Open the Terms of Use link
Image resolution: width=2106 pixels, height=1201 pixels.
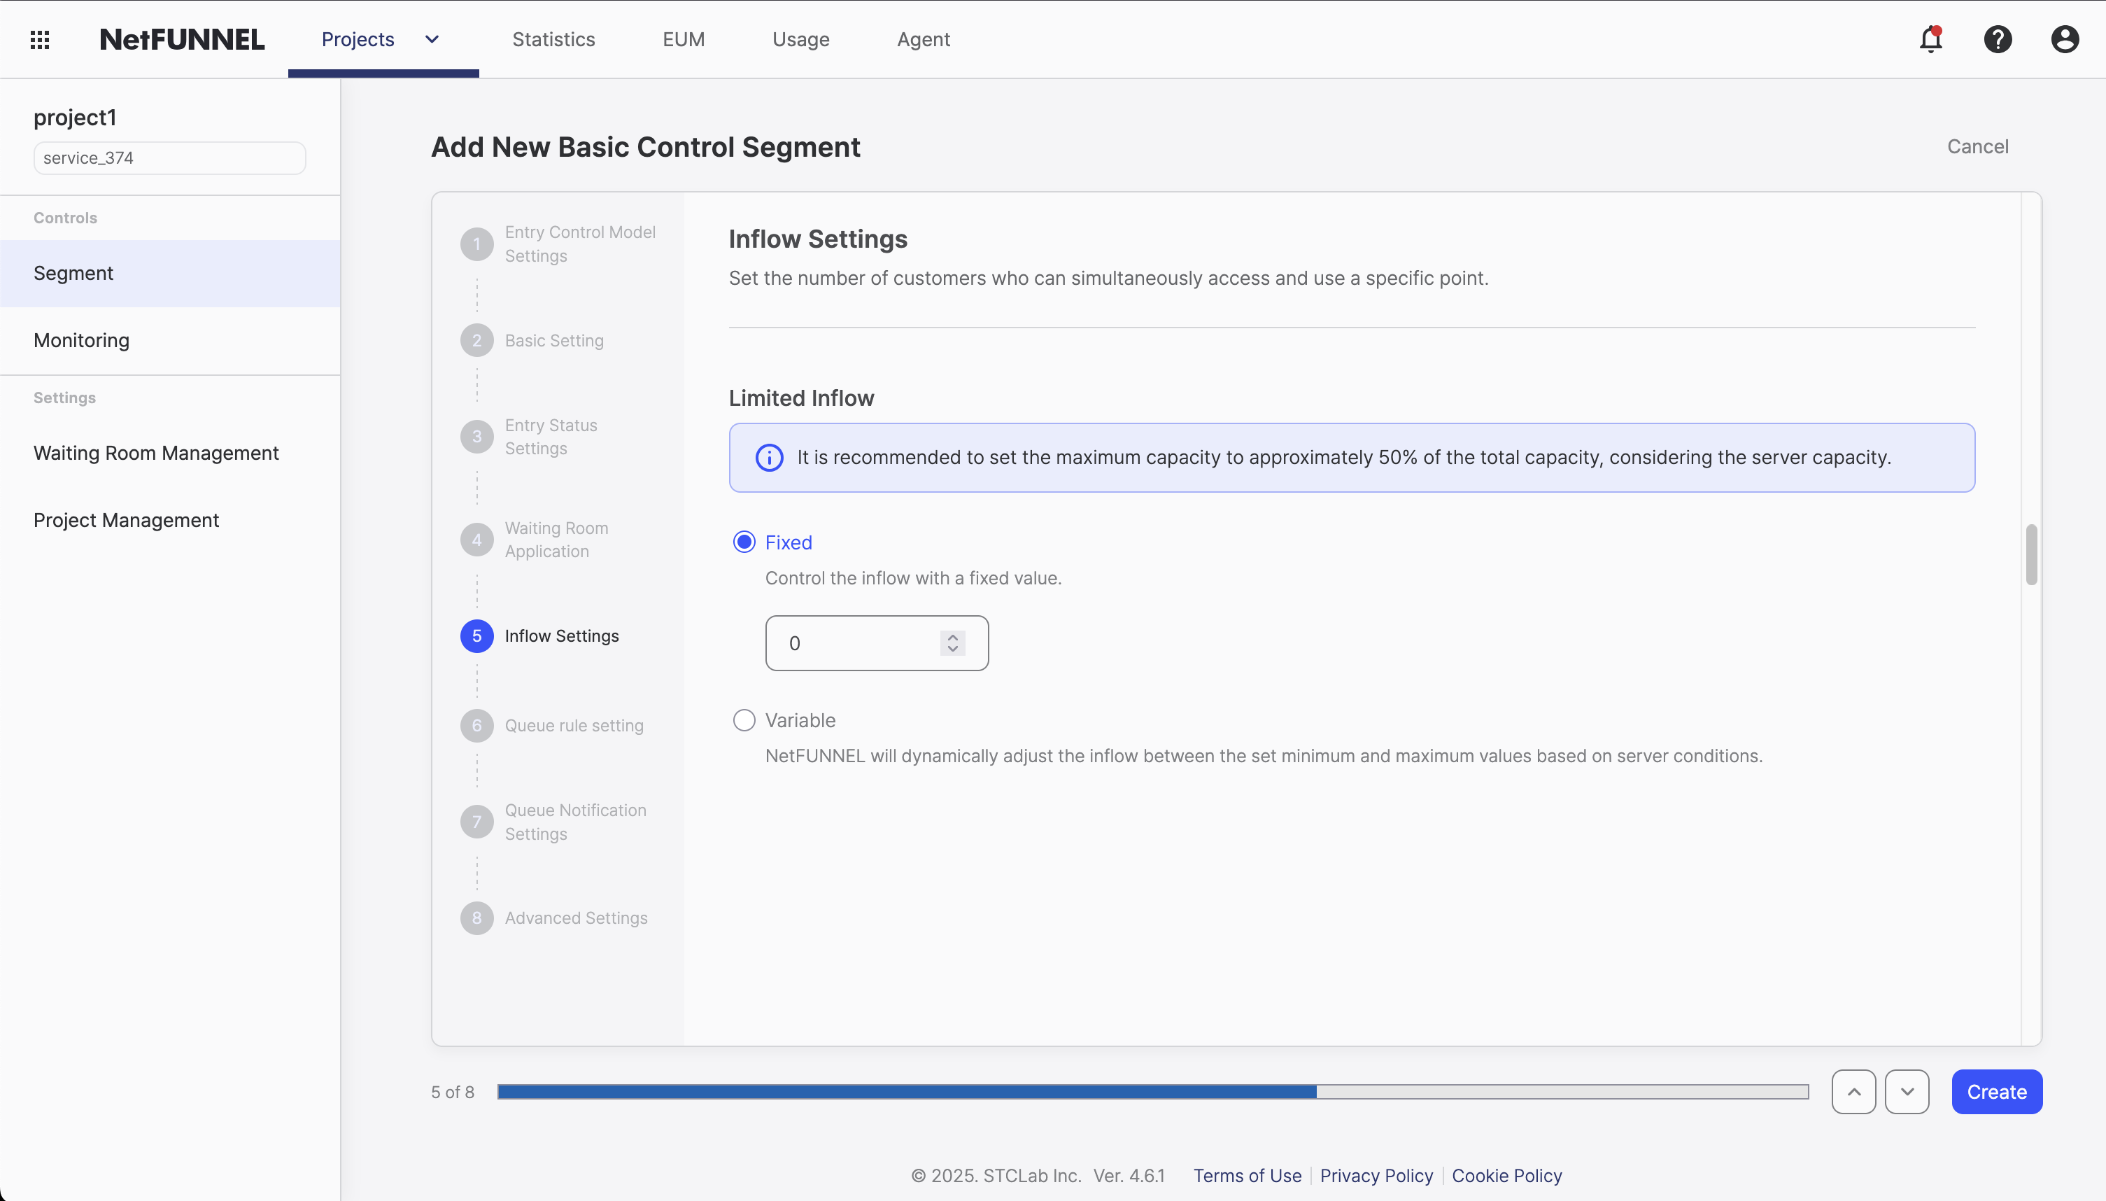1247,1175
